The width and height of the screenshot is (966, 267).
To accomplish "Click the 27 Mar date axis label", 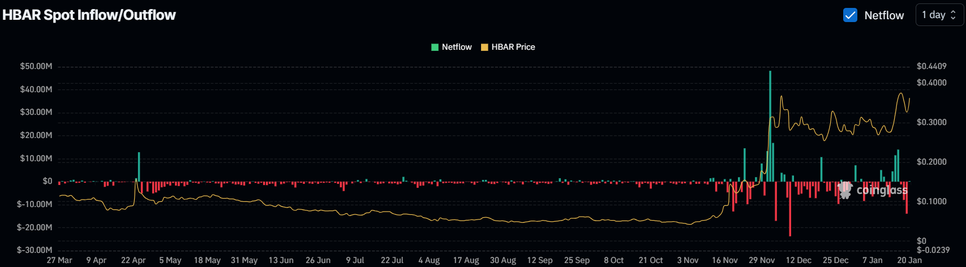I will click(x=59, y=260).
